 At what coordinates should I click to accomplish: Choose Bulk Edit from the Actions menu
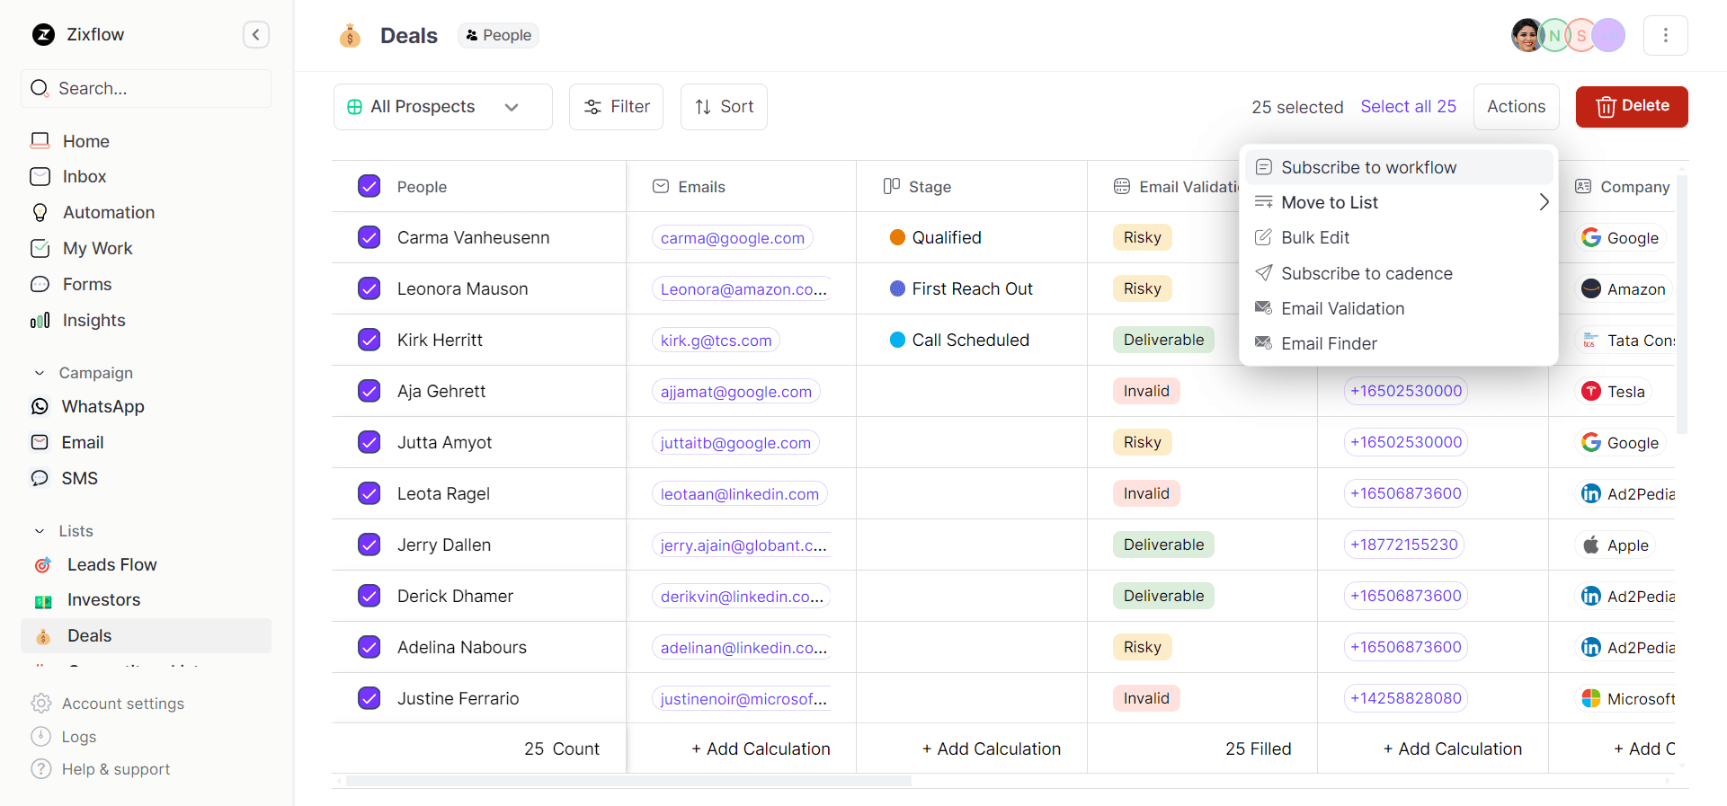tap(1314, 238)
